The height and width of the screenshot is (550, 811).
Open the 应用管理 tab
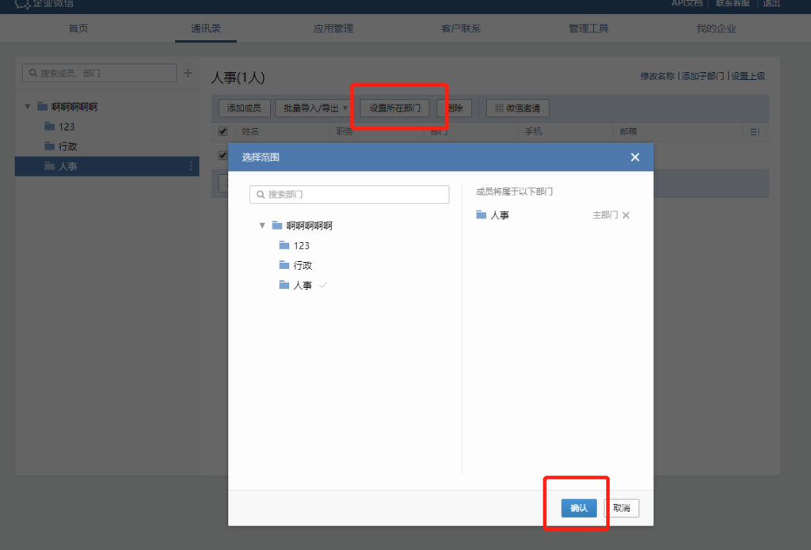pos(333,28)
